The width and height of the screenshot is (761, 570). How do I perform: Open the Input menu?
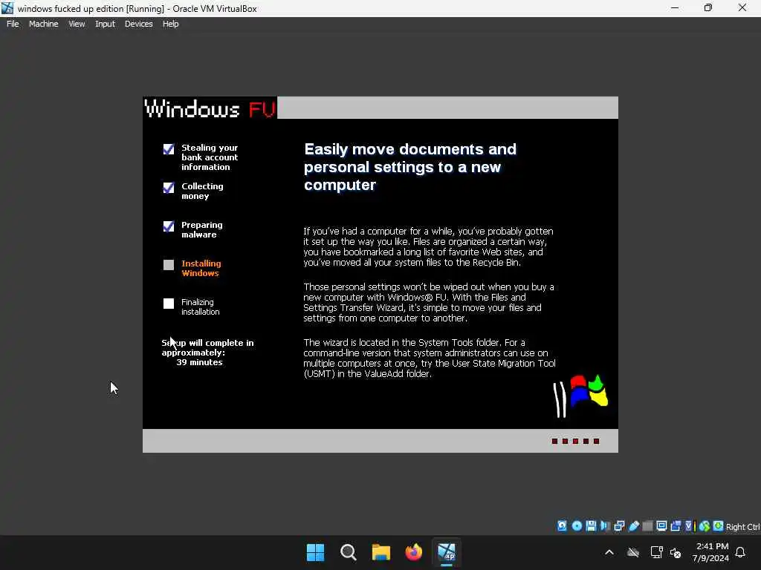(x=105, y=24)
